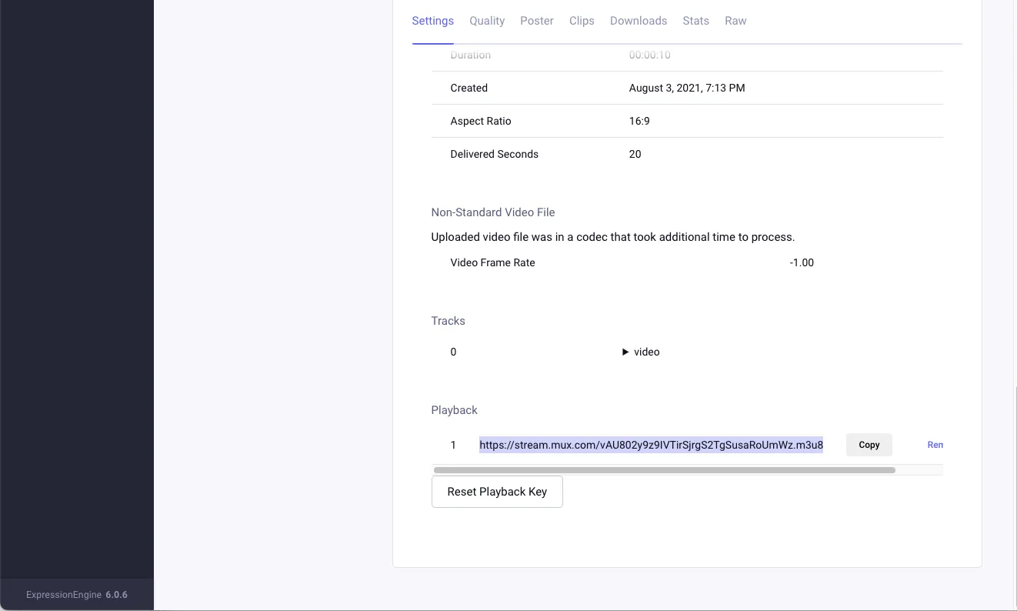Viewport: 1017px width, 611px height.
Task: Switch to the Settings tab
Action: point(432,21)
